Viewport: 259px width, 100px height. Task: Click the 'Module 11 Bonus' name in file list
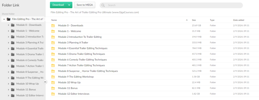coord(68,88)
